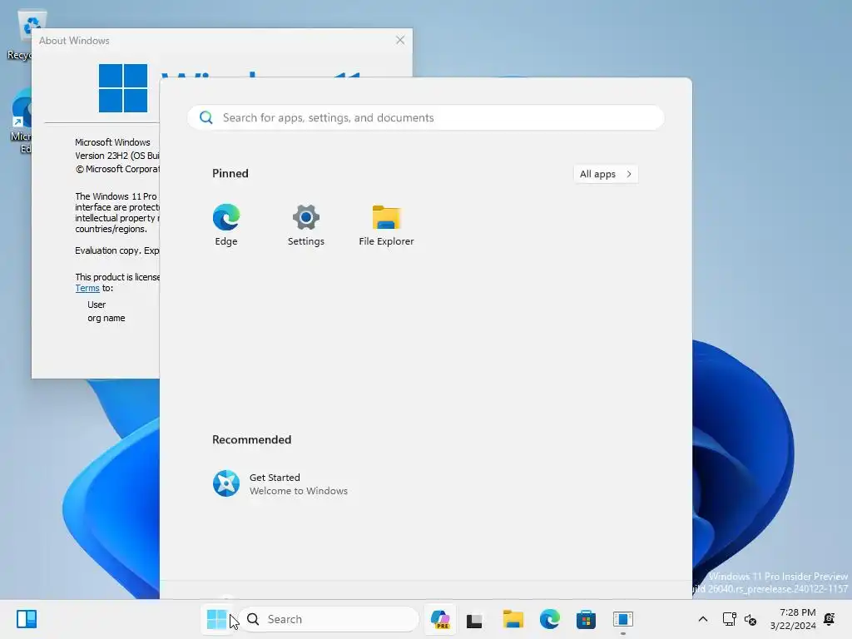
Task: Launch Microsoft Edge from the taskbar
Action: [550, 619]
